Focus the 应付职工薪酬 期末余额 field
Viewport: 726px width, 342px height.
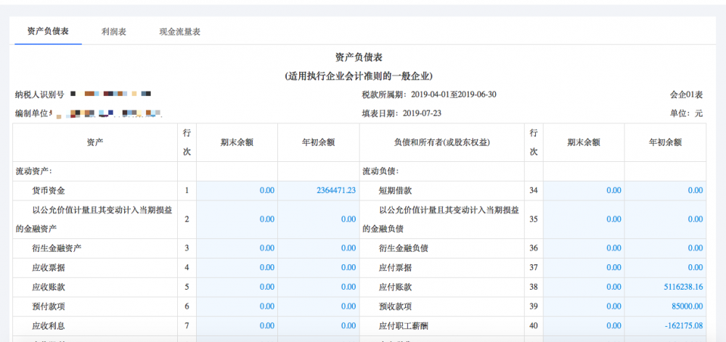[583, 325]
